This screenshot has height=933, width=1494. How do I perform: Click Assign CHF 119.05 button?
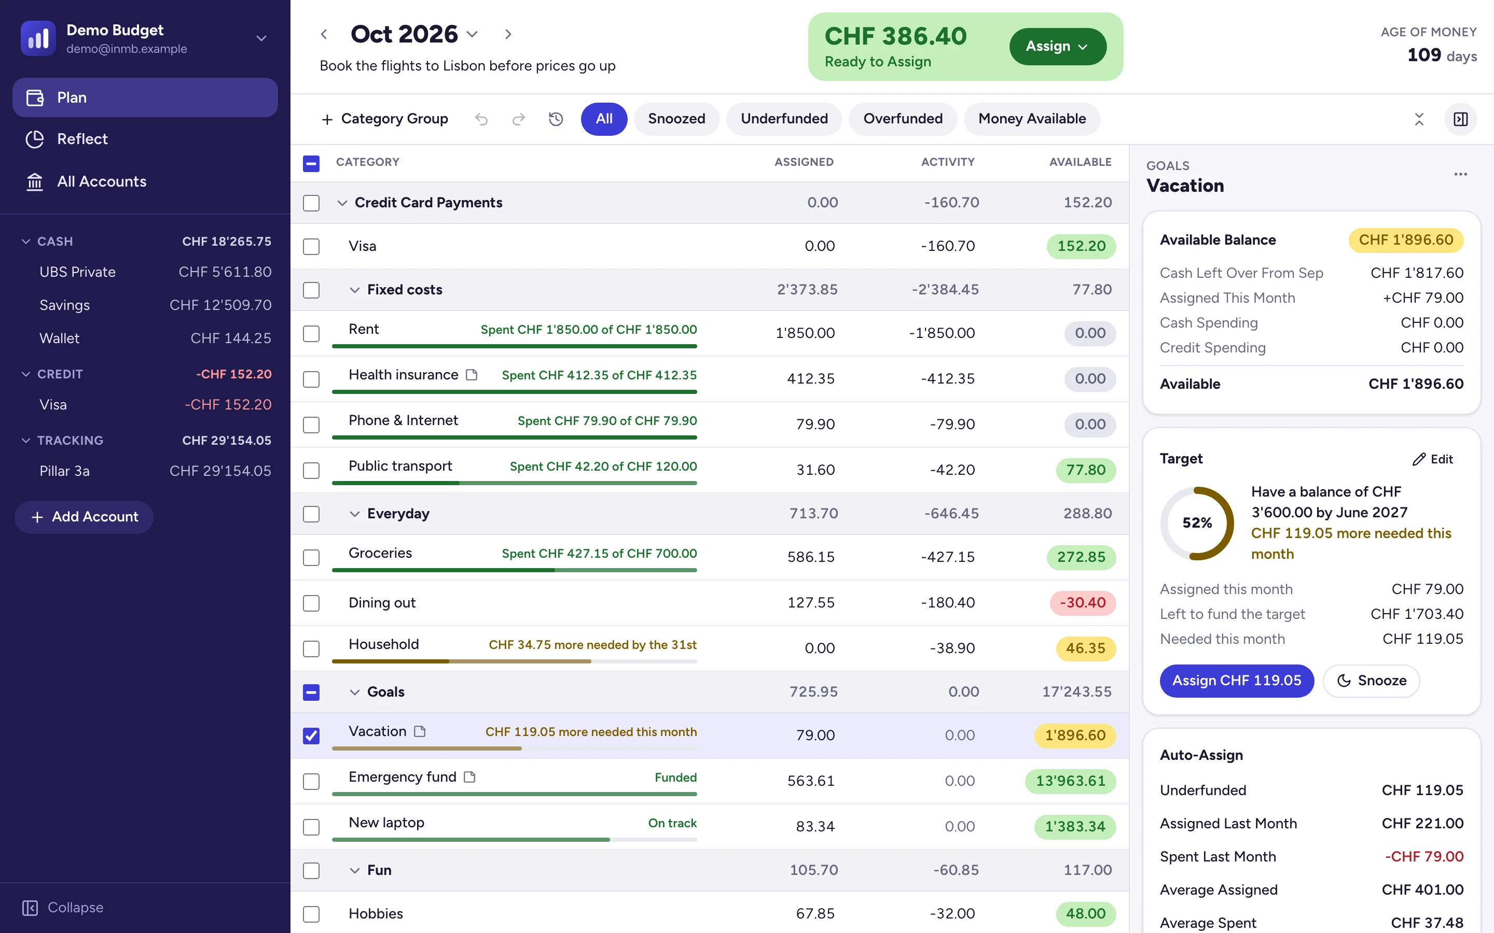point(1237,681)
